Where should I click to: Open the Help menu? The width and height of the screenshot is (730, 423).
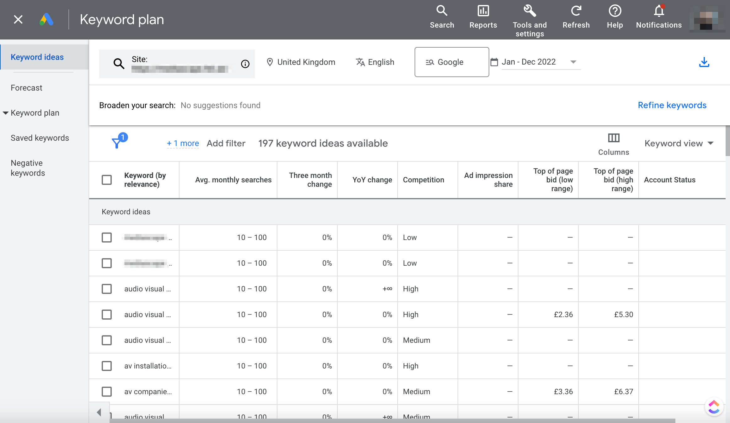615,17
